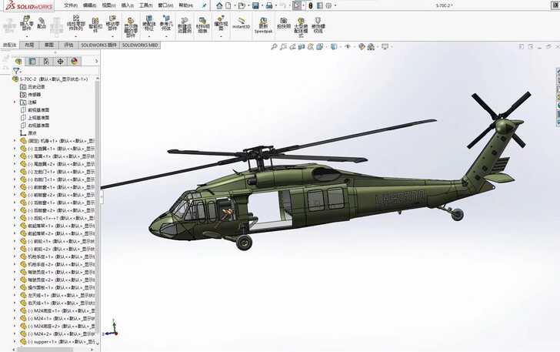The height and width of the screenshot is (352, 560).
Task: Click the Edit Appearance color ball icon
Action: pyautogui.click(x=362, y=46)
